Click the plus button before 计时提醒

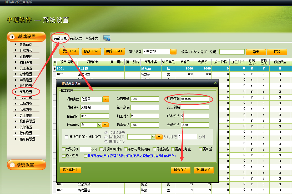159,137
